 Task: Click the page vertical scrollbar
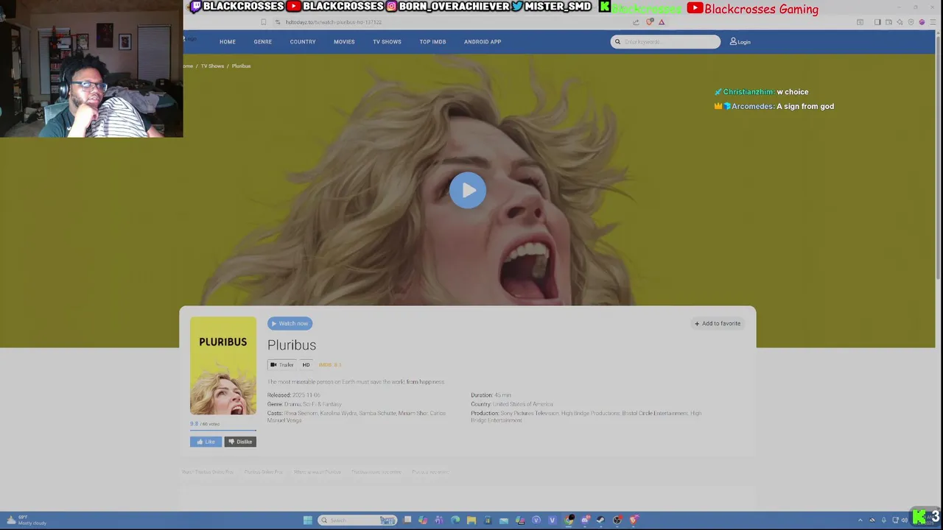coord(939,158)
